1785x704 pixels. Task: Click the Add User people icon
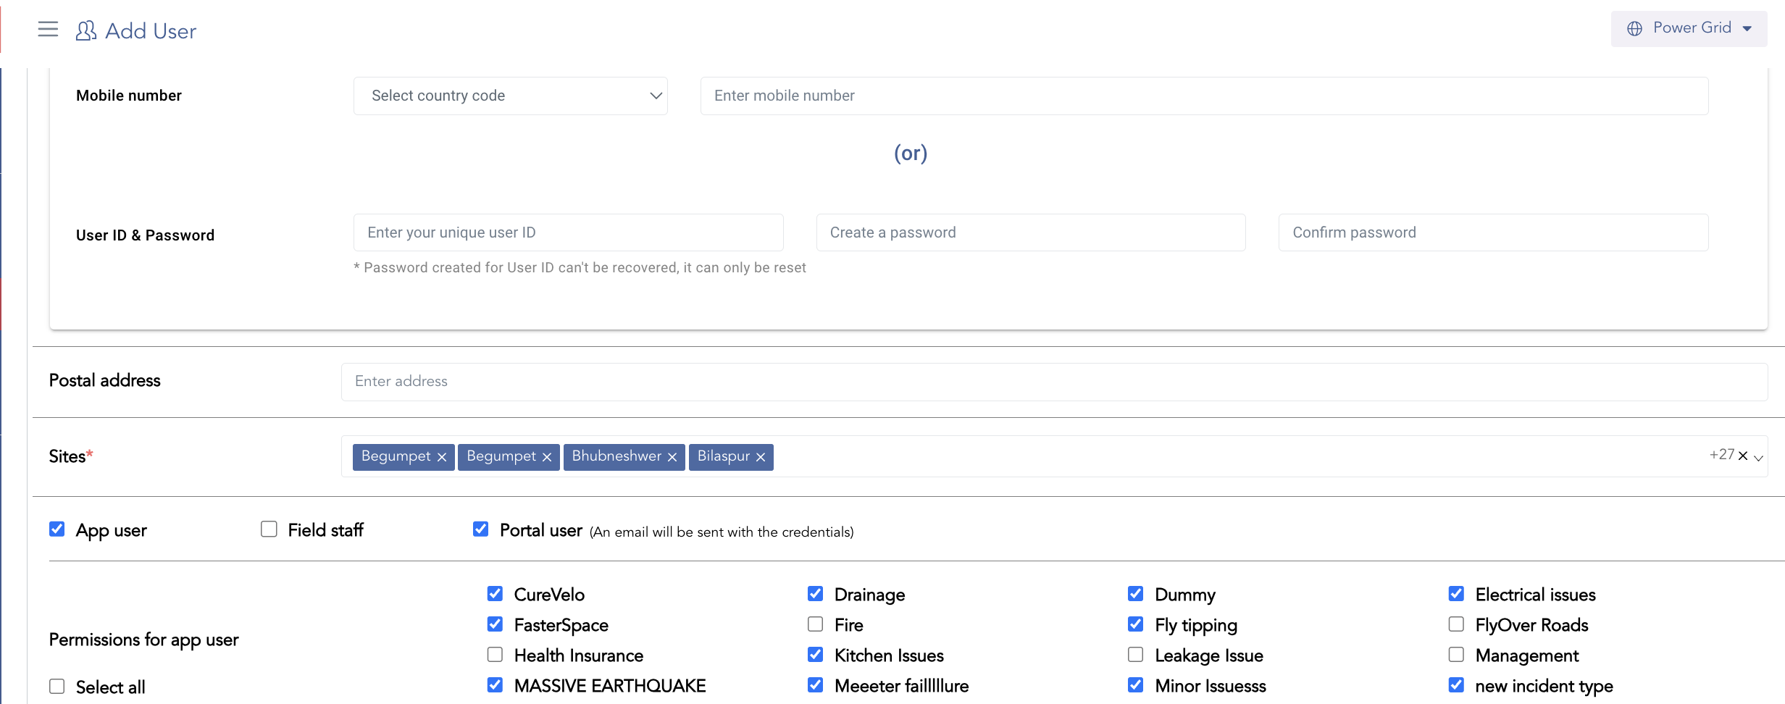(x=86, y=30)
